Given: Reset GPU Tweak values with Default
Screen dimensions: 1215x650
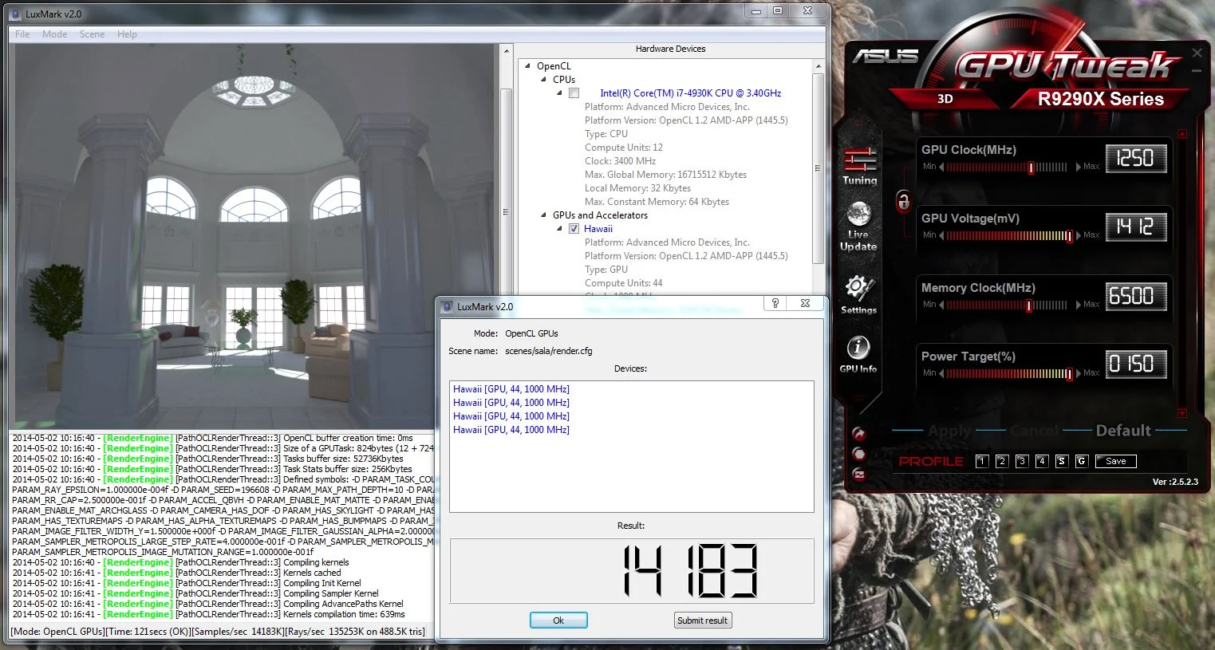Looking at the screenshot, I should (1123, 431).
